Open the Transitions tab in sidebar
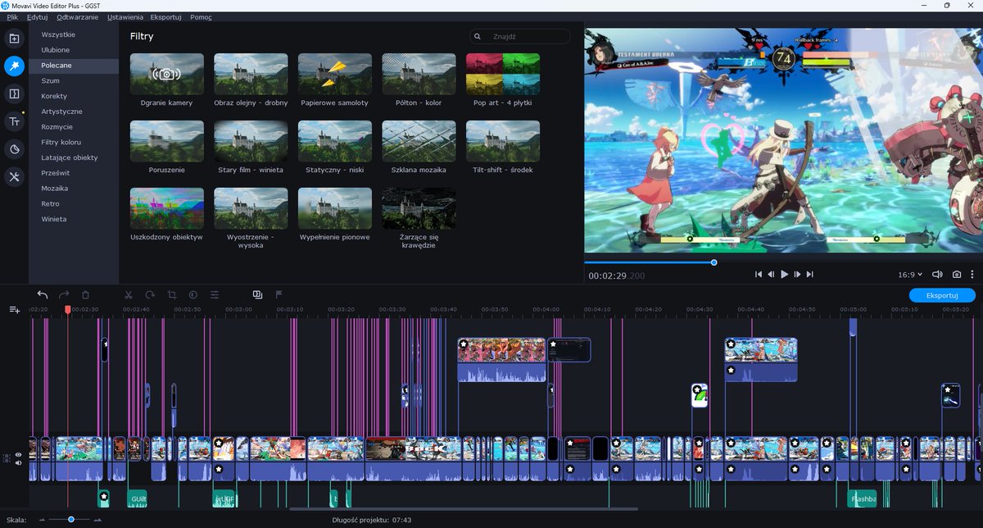983x528 pixels. click(14, 94)
